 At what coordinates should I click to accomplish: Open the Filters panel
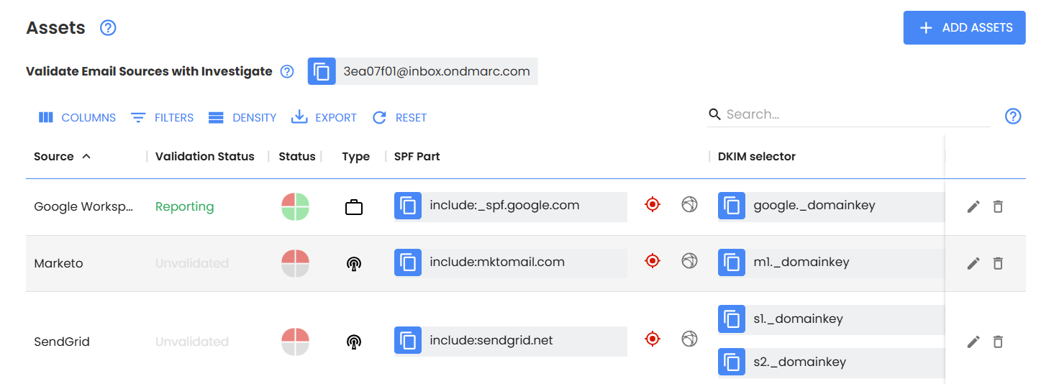[162, 118]
